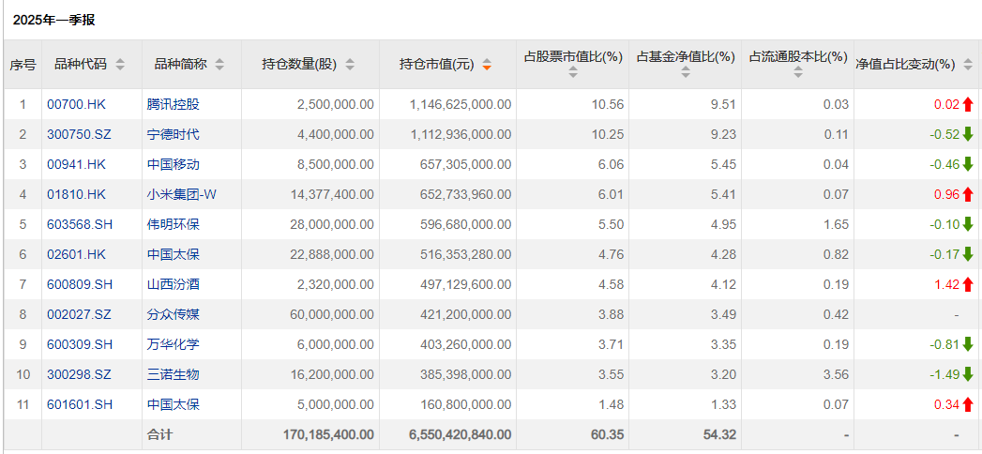Open the 00700.HK stock code link

[x=69, y=104]
